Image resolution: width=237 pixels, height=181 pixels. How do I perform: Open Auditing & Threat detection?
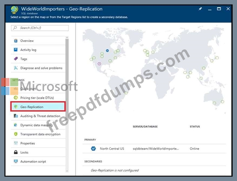click(x=38, y=116)
